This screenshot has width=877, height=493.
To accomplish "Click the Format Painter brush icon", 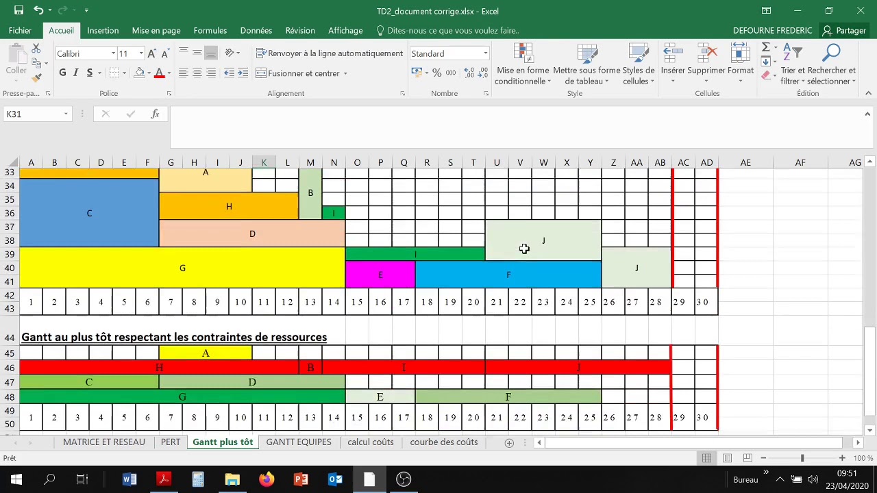I will [36, 78].
